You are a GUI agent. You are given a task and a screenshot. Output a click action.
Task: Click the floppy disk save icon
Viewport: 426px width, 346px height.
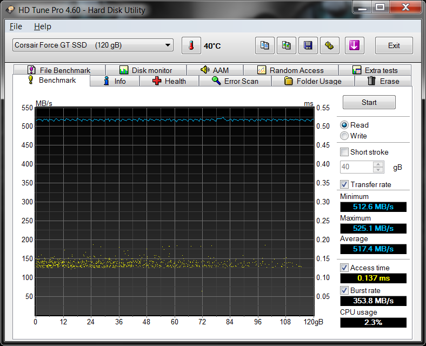[x=308, y=45]
